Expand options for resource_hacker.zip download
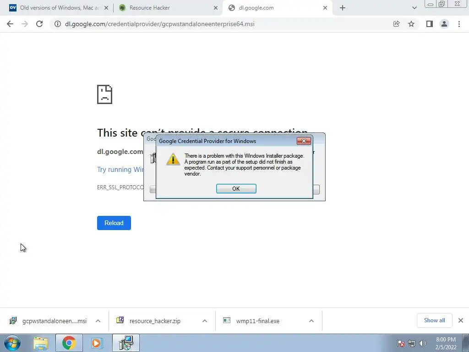This screenshot has height=352, width=469. (205, 321)
